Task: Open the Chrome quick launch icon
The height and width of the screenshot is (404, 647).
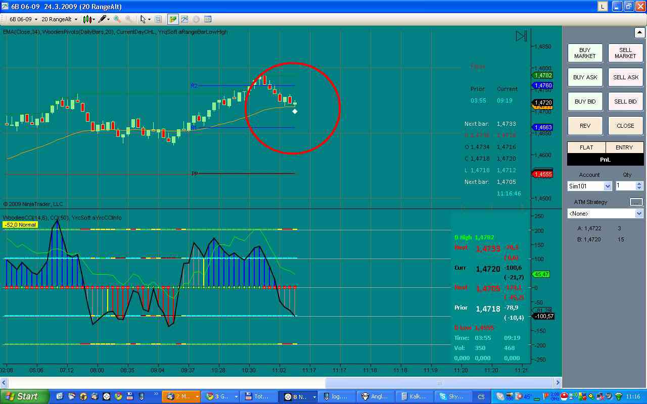Action: click(x=118, y=396)
